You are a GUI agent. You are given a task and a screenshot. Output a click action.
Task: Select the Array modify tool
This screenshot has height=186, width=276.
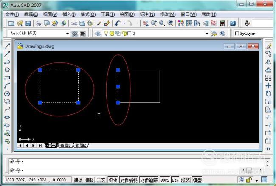tap(268, 78)
